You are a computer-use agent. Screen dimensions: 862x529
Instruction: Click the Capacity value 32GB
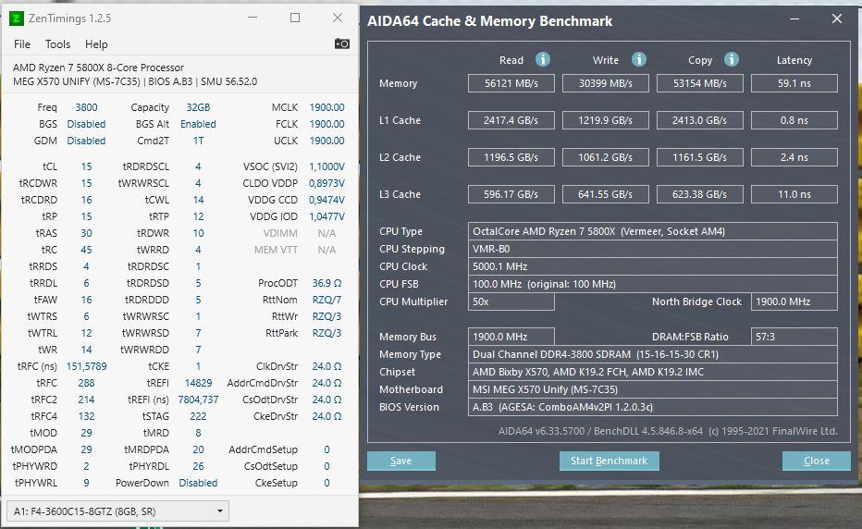pos(198,107)
